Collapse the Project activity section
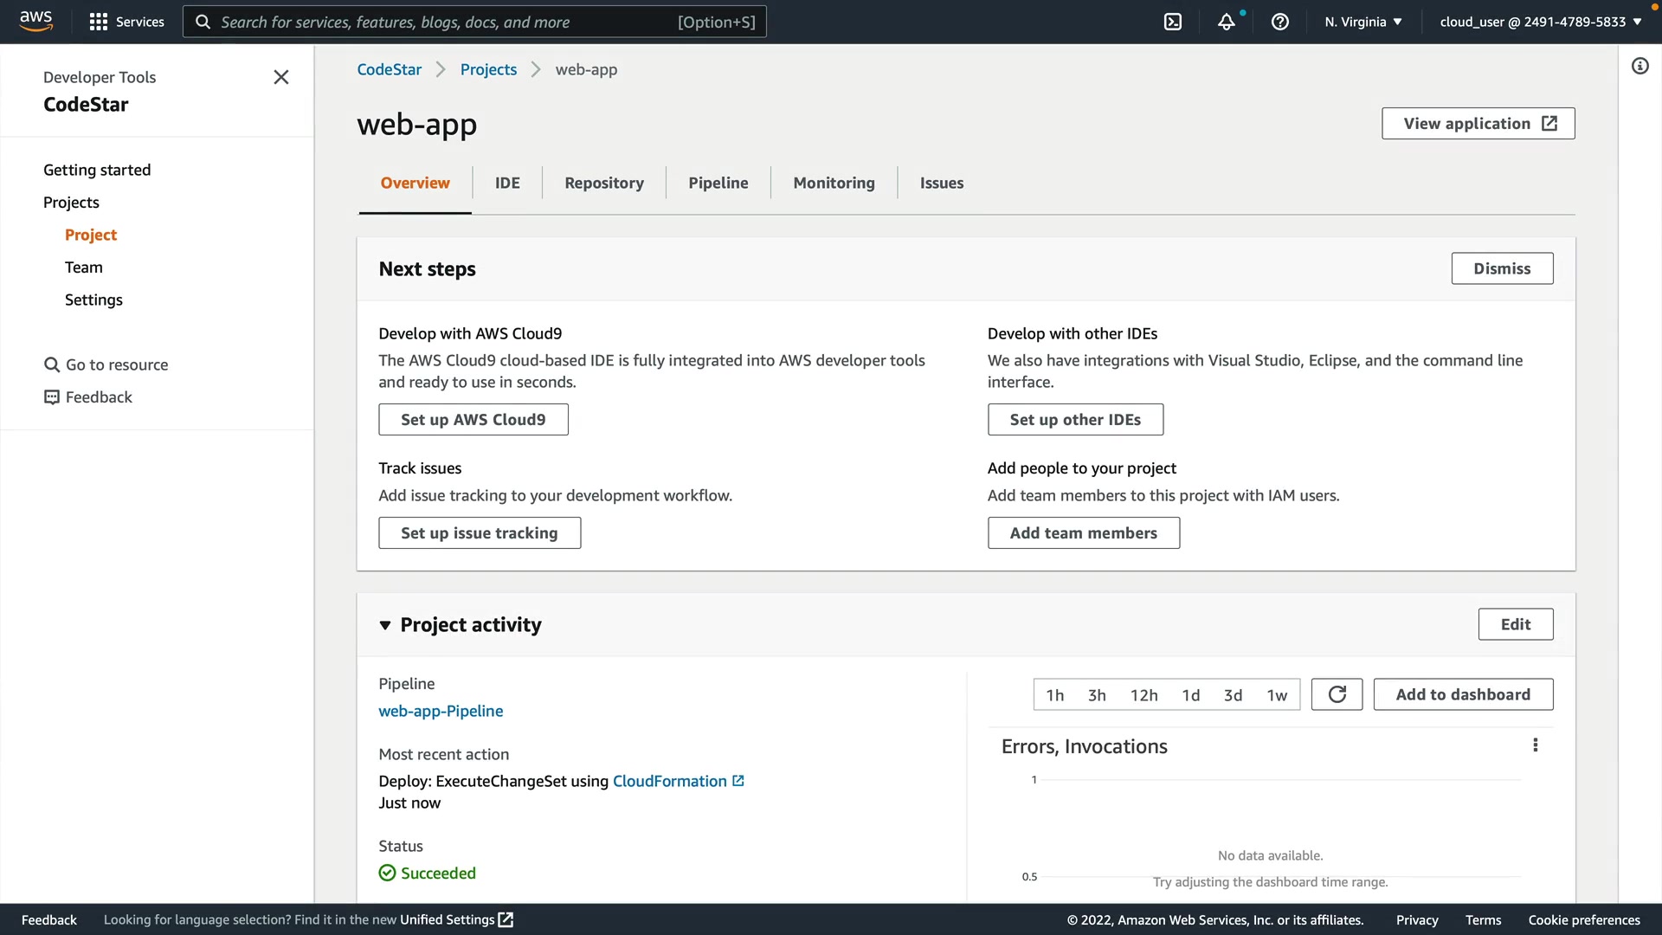 pyautogui.click(x=385, y=625)
